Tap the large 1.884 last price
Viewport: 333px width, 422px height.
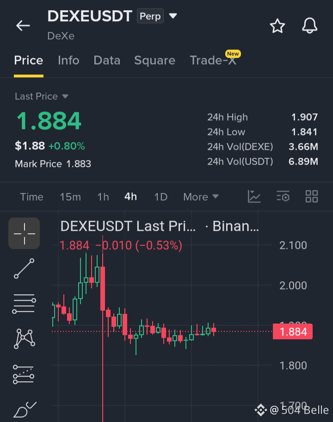pyautogui.click(x=49, y=121)
